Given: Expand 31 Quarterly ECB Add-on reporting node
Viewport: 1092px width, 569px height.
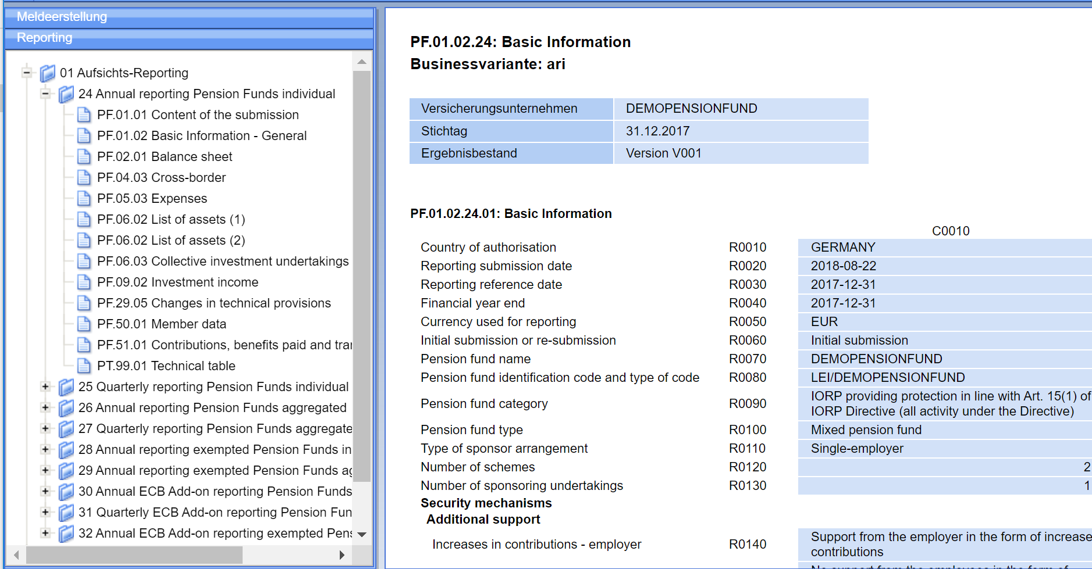Looking at the screenshot, I should click(45, 512).
